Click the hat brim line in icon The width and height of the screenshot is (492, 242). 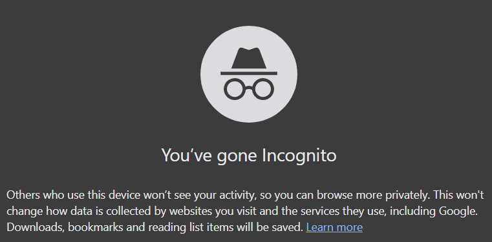(x=249, y=74)
